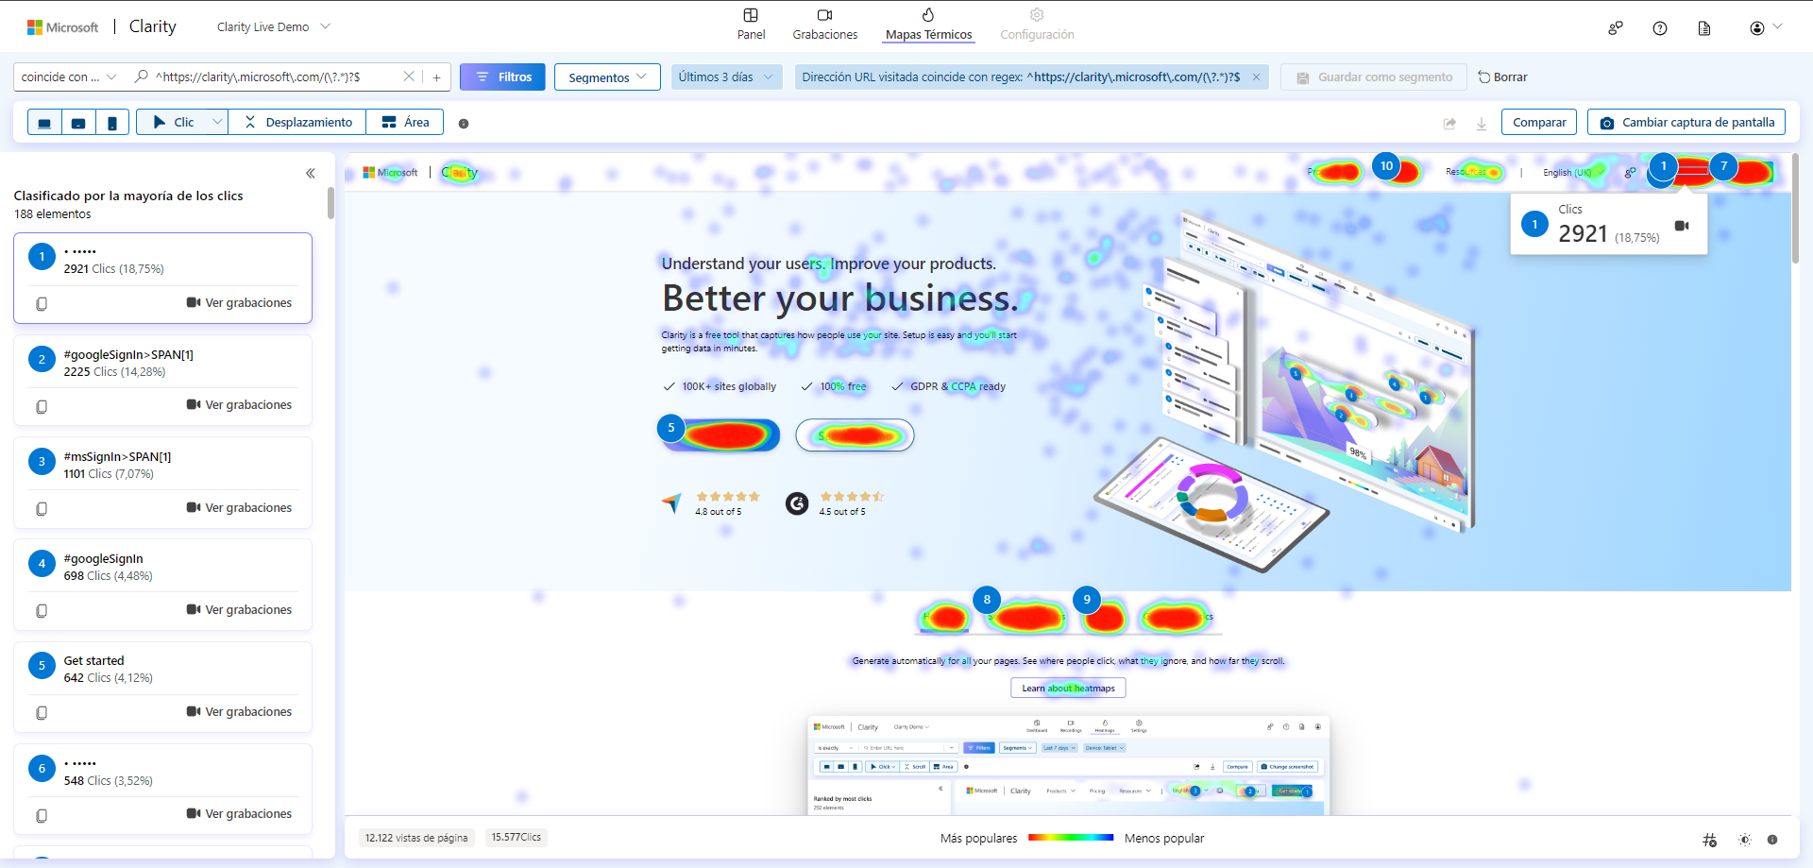Screen dimensions: 1813x868
Task: Click Cambiar captura de pantalla button
Action: [x=1686, y=122]
